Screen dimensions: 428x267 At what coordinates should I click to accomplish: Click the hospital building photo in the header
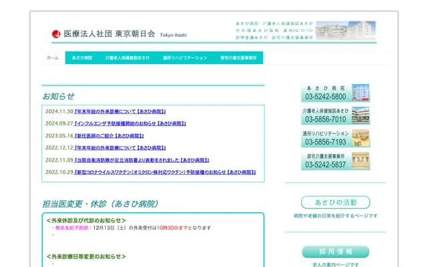(x=341, y=31)
